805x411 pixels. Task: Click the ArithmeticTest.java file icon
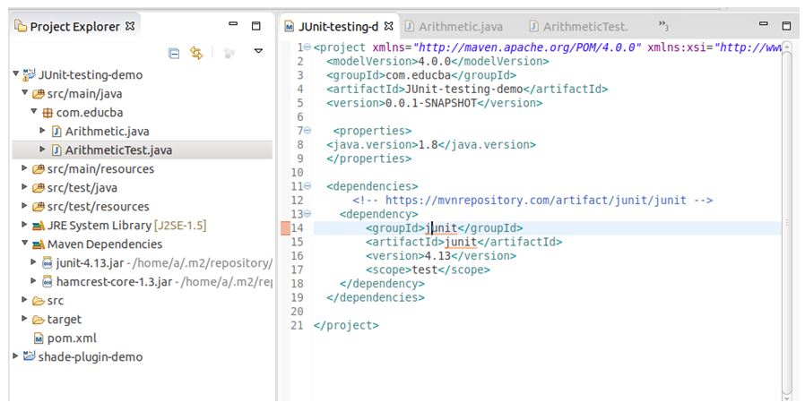pyautogui.click(x=57, y=150)
